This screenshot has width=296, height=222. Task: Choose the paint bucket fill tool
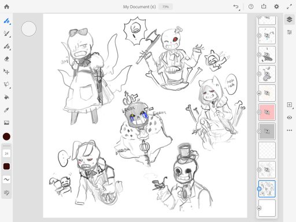[x=6, y=97]
